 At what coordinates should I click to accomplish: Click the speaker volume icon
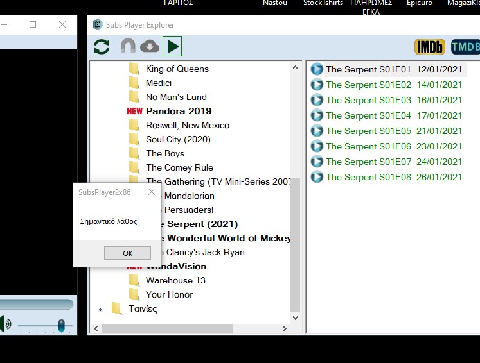[5, 324]
